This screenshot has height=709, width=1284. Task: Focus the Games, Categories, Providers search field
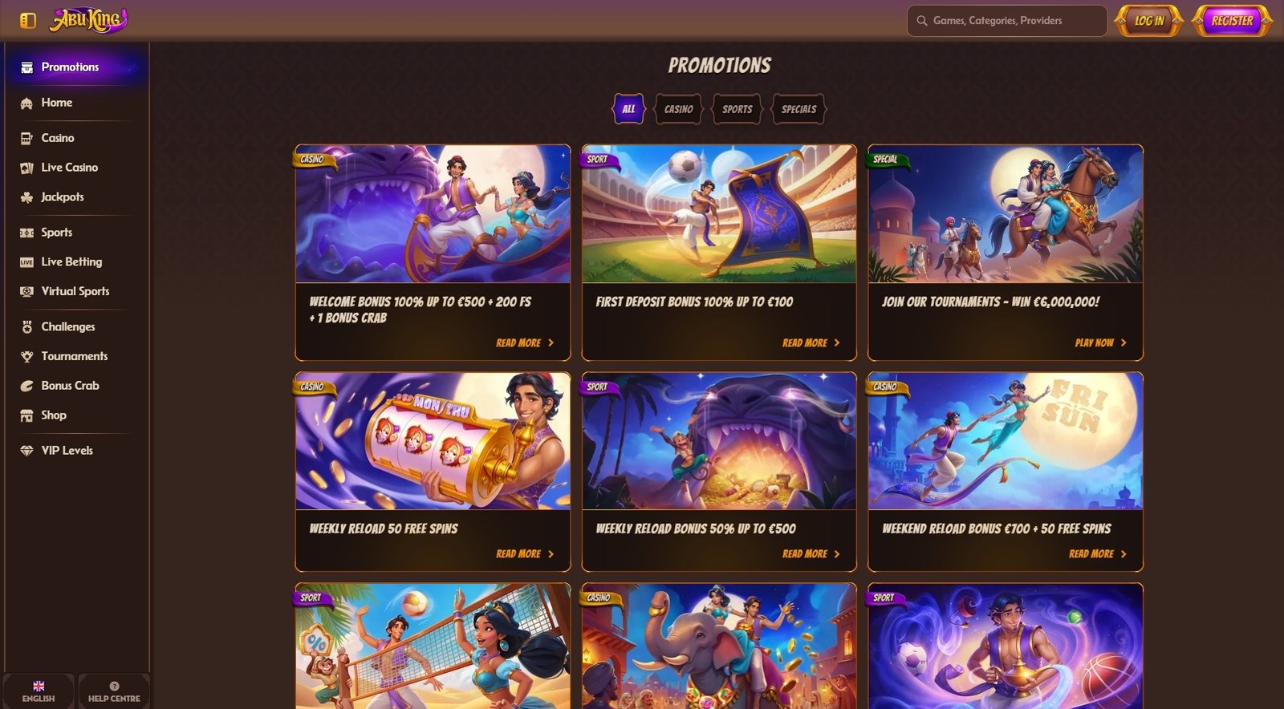point(1007,21)
